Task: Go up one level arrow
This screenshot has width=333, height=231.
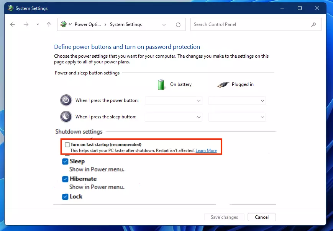Action: point(49,24)
